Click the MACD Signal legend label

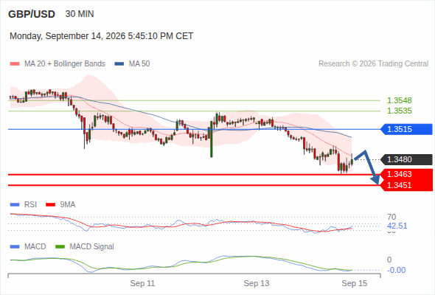click(92, 247)
